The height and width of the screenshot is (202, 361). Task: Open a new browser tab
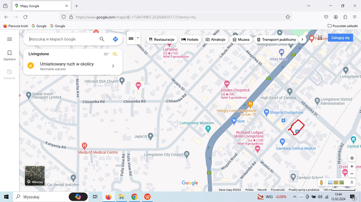77,6
